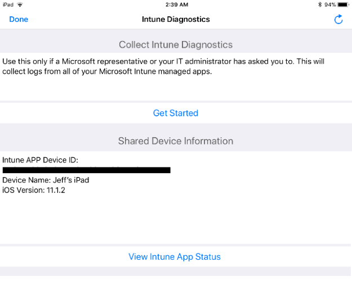Tap the Wi-Fi signal icon in the status bar
Viewport: 352px width, 281px height.
tap(20, 4)
